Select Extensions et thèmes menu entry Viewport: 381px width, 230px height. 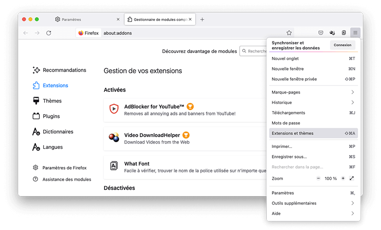coord(313,133)
